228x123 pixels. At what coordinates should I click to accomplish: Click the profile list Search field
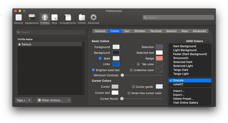click(x=50, y=32)
